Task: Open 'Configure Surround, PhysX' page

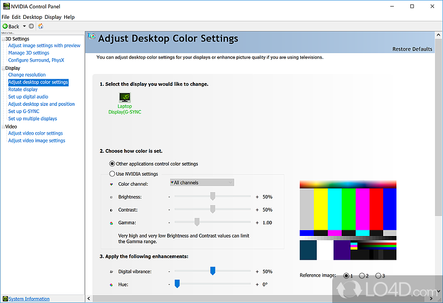Action: tap(36, 60)
